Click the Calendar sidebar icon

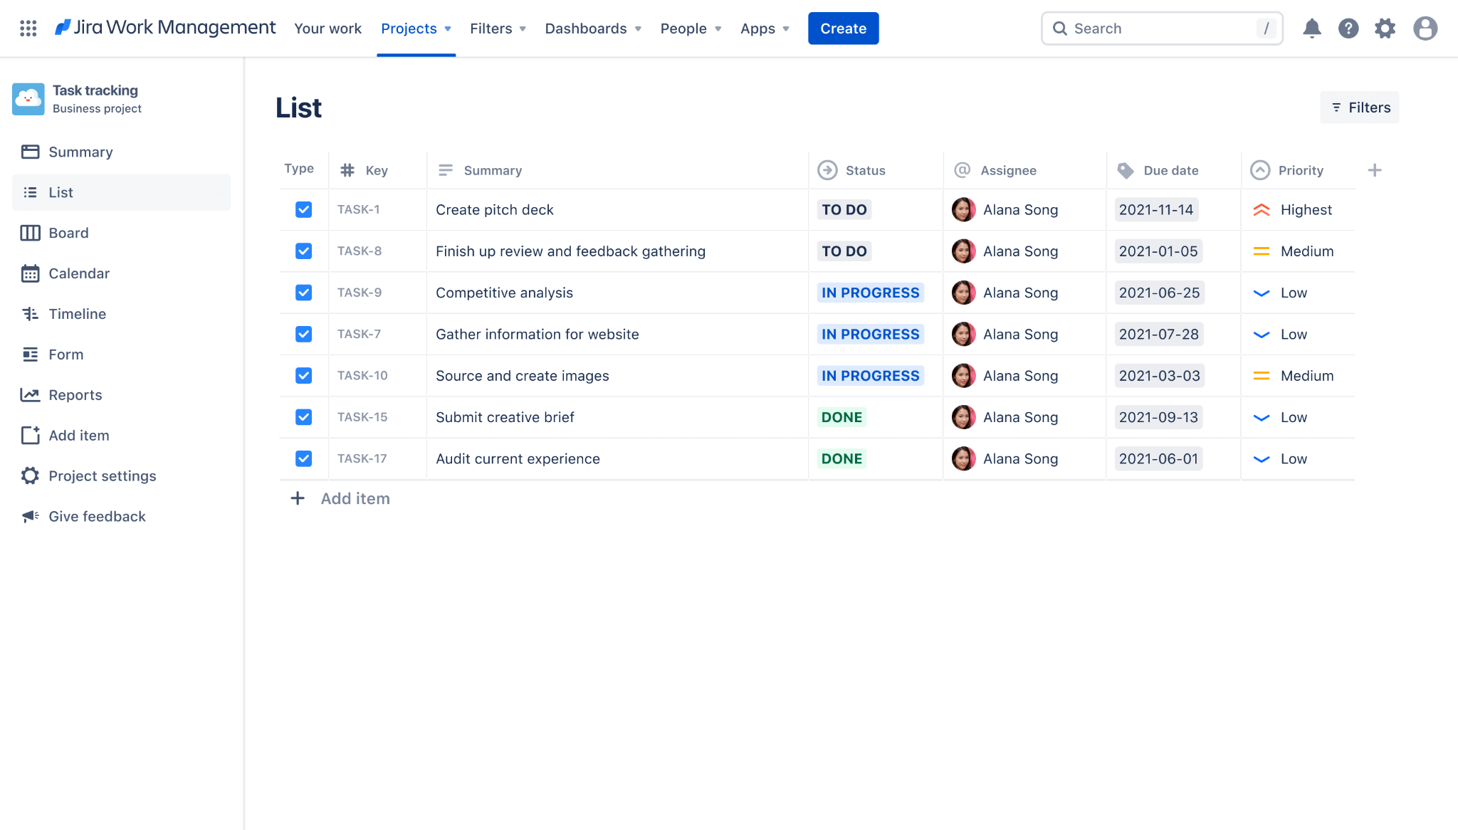tap(30, 273)
